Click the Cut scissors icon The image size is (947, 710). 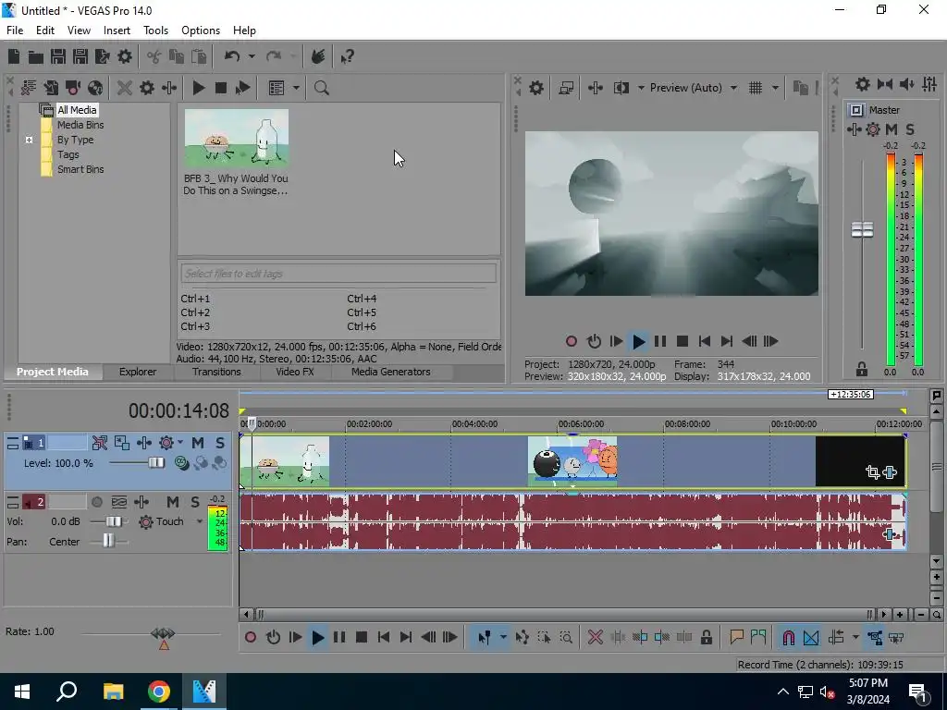pos(154,56)
